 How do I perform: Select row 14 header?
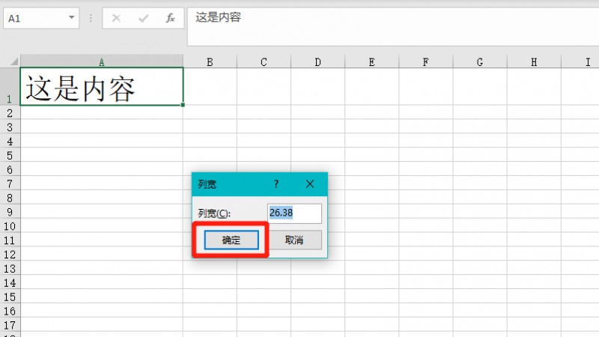click(10, 282)
